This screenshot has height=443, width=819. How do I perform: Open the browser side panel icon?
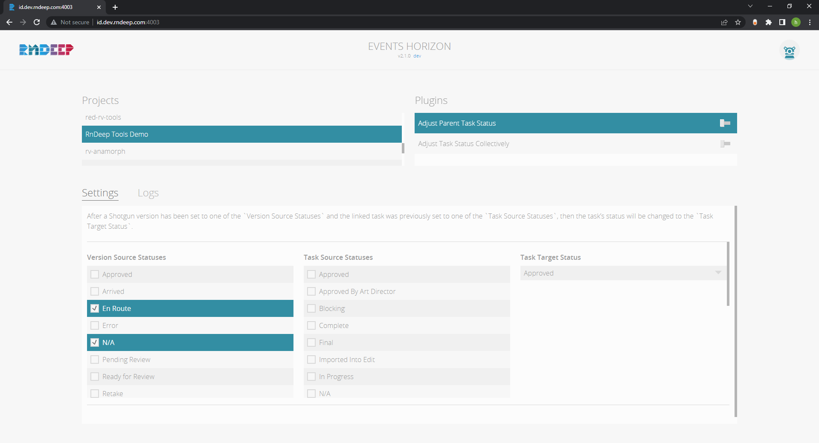pyautogui.click(x=782, y=22)
